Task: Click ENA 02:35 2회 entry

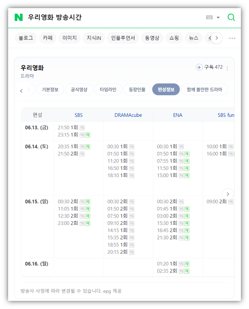Action: (173, 271)
